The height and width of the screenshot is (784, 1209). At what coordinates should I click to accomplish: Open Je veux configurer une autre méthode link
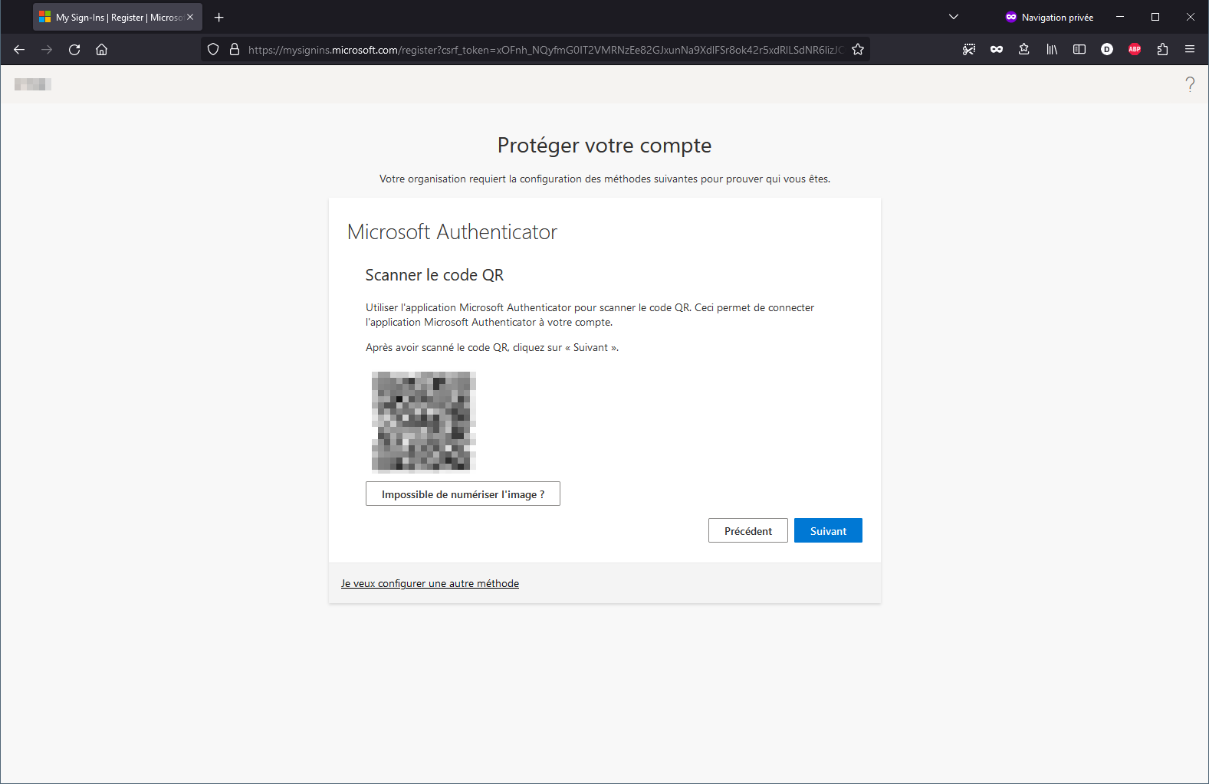pyautogui.click(x=430, y=584)
